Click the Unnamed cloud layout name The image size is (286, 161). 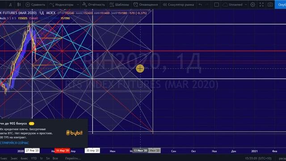click(x=232, y=5)
